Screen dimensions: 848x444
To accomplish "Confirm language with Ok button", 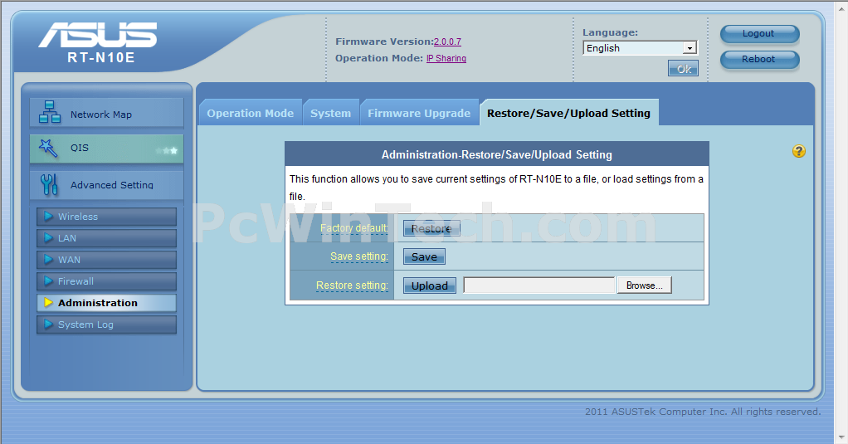I will [x=683, y=69].
